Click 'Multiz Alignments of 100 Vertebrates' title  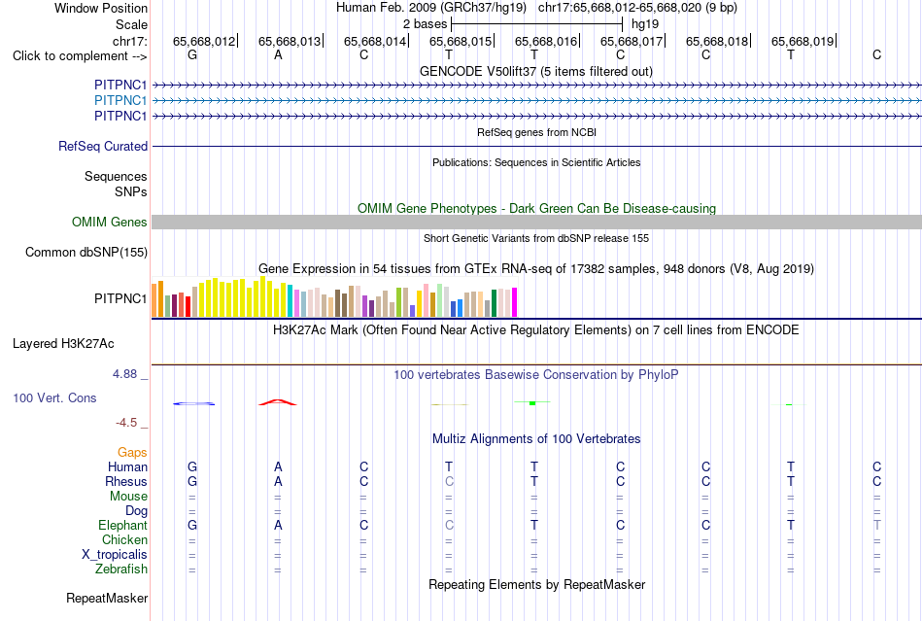(536, 438)
